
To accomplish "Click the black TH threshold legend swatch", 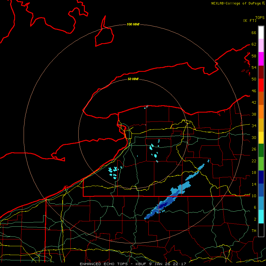I will pos(261,230).
